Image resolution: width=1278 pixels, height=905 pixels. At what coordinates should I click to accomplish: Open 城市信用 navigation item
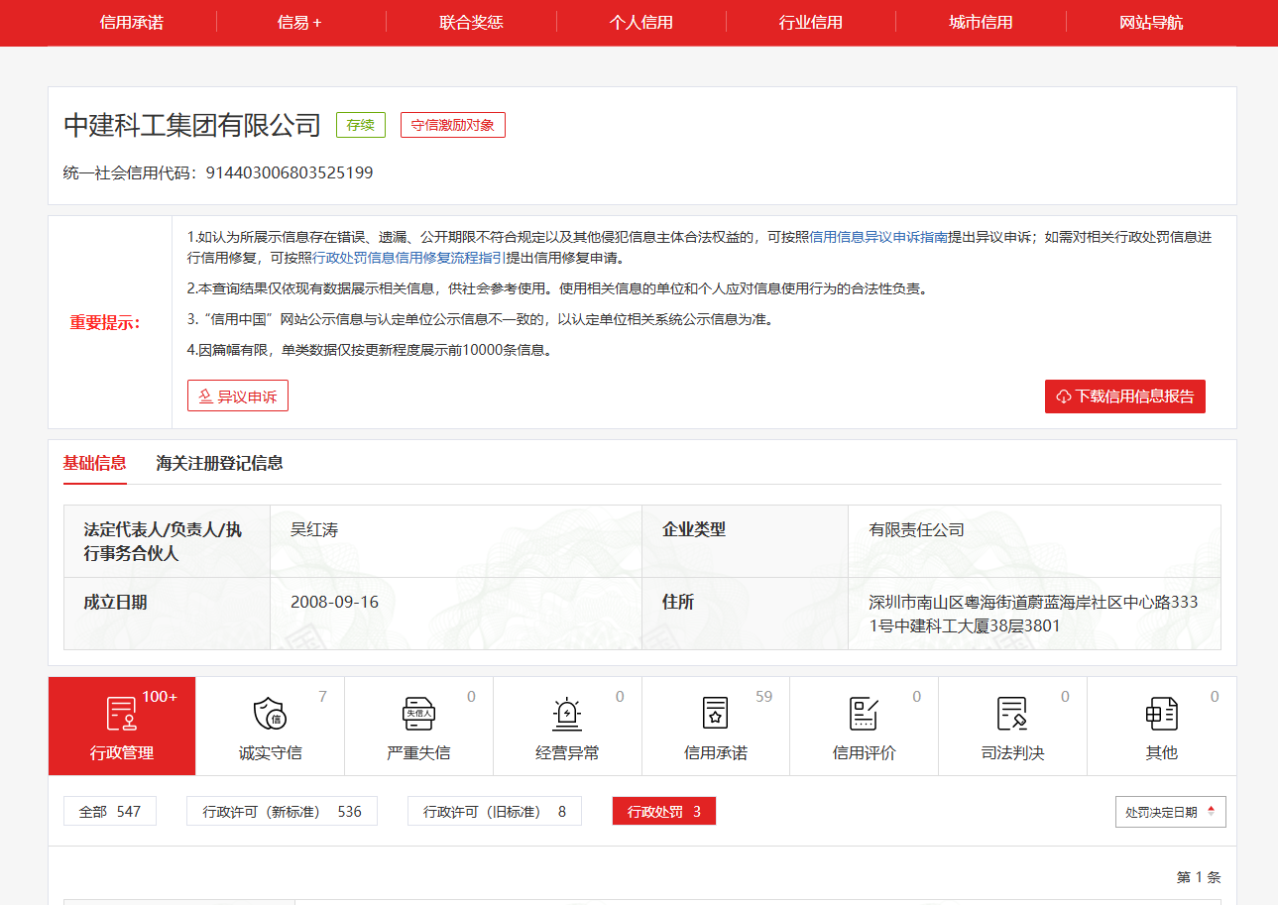pyautogui.click(x=981, y=22)
